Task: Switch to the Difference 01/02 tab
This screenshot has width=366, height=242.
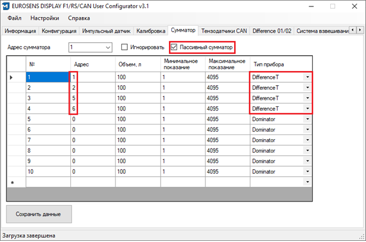Action: click(272, 31)
